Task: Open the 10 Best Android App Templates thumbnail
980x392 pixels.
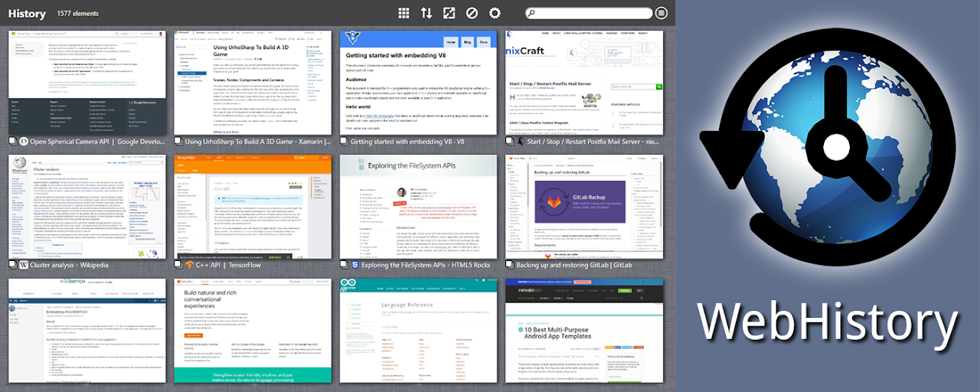Action: click(583, 331)
